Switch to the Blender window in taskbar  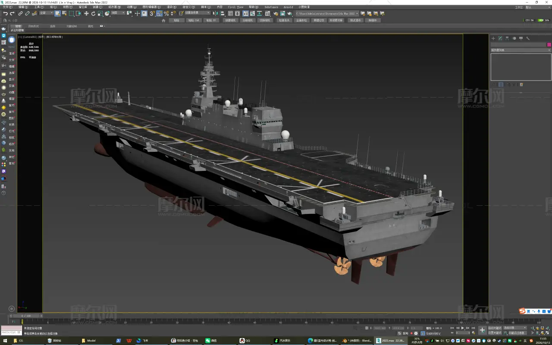(x=357, y=341)
